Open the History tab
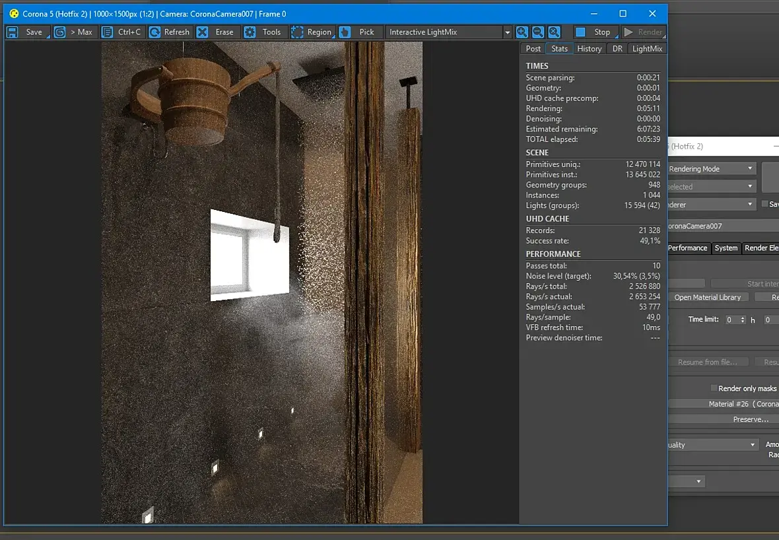 tap(589, 49)
